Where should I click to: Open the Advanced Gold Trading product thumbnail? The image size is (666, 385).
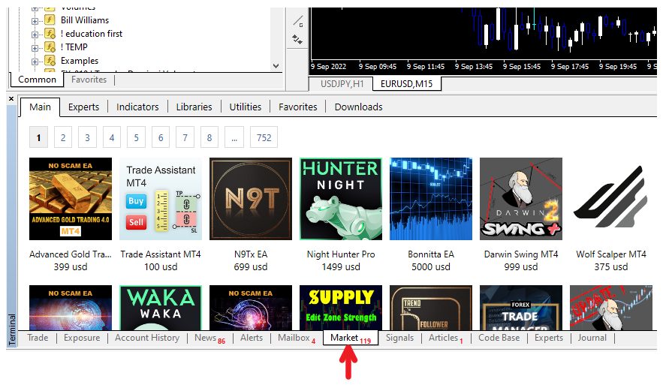tap(71, 199)
